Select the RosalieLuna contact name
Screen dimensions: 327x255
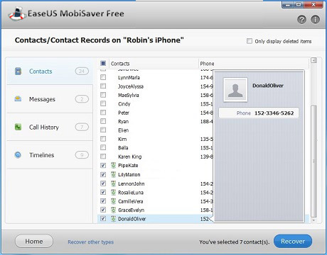(131, 193)
